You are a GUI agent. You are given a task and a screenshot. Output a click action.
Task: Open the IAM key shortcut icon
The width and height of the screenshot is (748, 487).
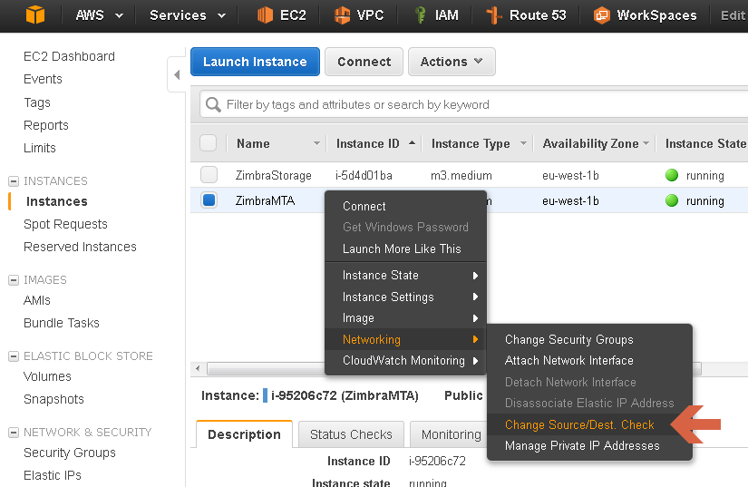pyautogui.click(x=421, y=15)
